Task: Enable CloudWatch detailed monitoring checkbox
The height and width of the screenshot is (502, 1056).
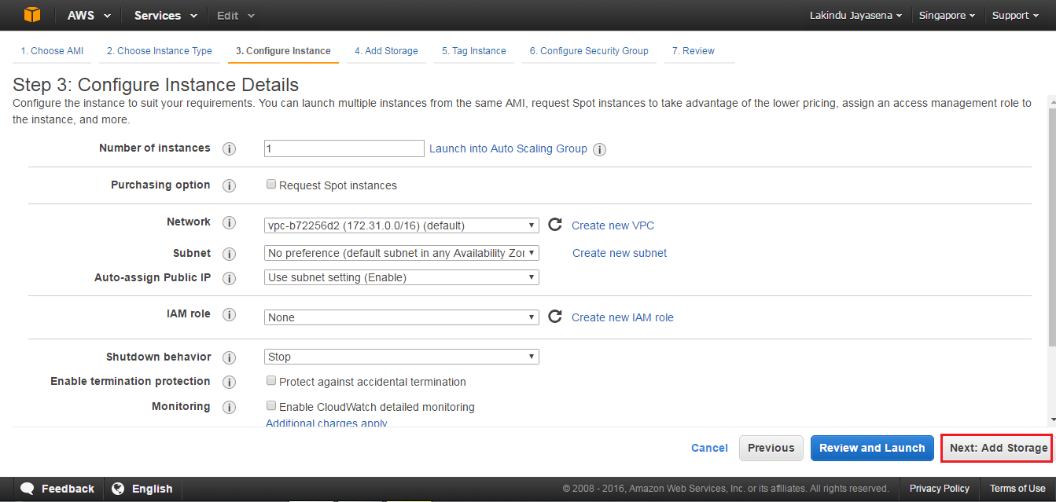Action: (271, 406)
